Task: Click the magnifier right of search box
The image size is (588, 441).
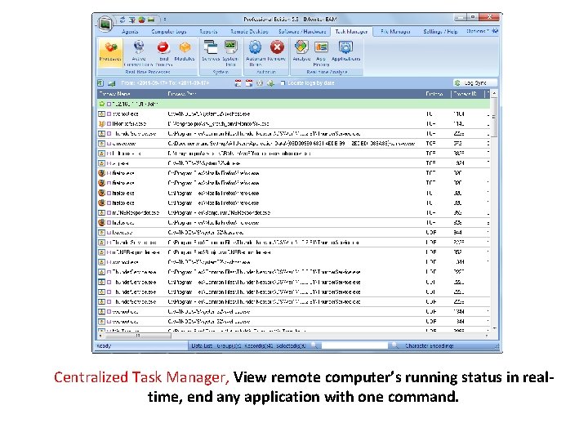Action: click(x=394, y=345)
